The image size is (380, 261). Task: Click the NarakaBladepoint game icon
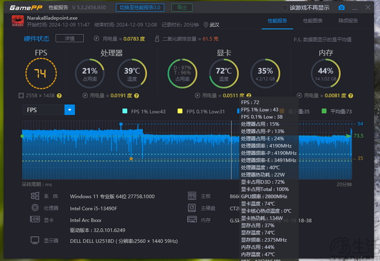coord(17,21)
